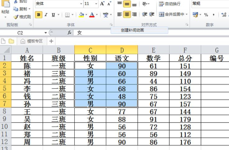Image resolution: width=229 pixels, height=150 pixels.
Task: Align text right
Action: [134, 14]
